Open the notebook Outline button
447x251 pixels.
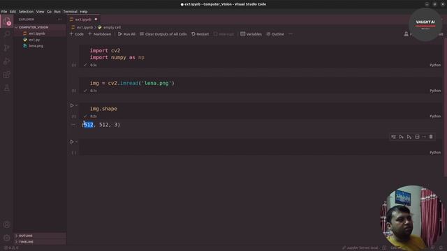click(275, 34)
